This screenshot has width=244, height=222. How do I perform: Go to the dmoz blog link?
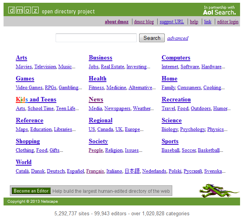[144, 22]
